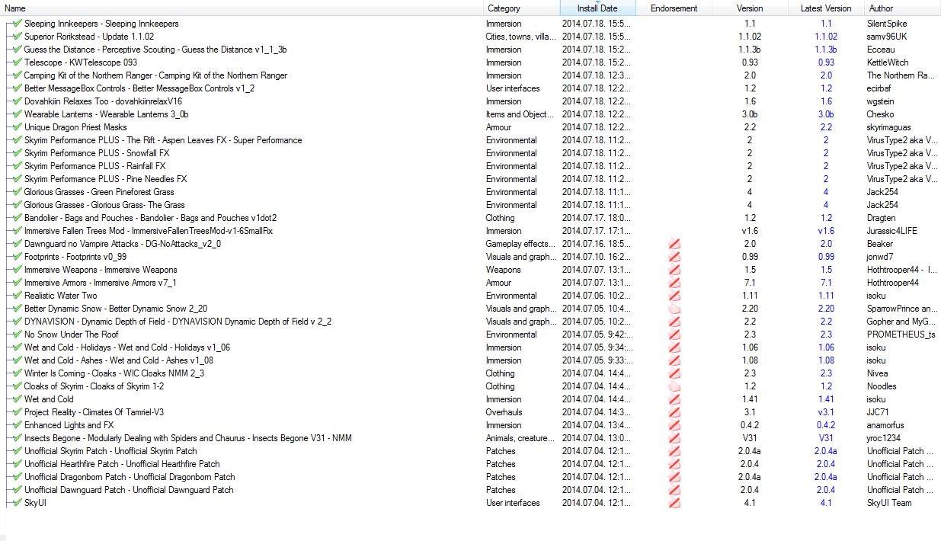The image size is (941, 541).
Task: Disable Better MessageBox Controls via its checkmark
Action: [18, 88]
